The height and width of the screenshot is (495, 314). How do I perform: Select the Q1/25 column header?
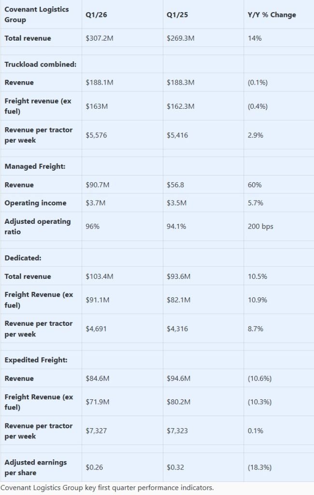point(176,15)
